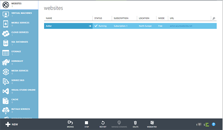Select the Visual Studio Online icon
This screenshot has width=223, height=130.
tap(6, 91)
